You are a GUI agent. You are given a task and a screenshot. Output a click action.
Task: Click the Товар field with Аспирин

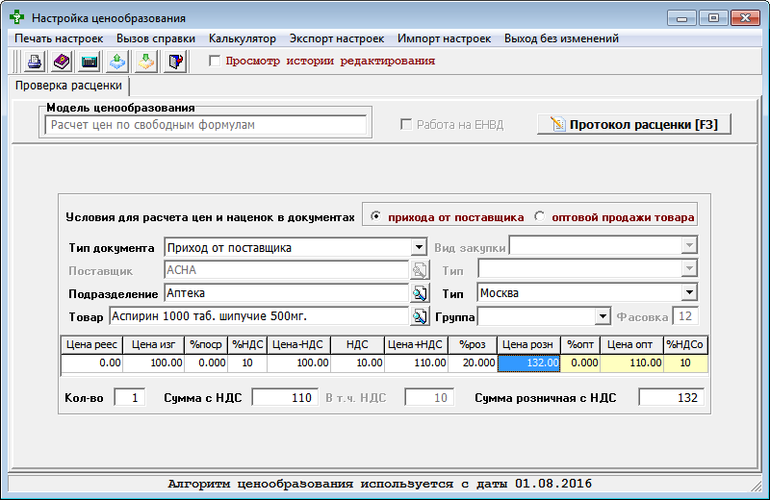[259, 316]
